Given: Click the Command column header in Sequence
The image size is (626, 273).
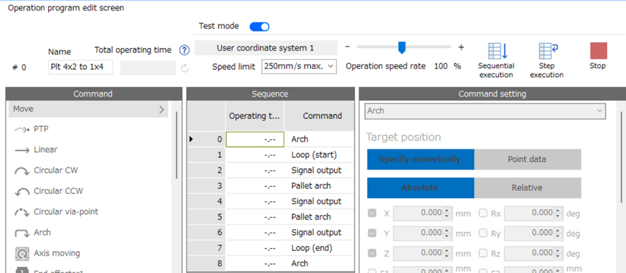Looking at the screenshot, I should click(319, 116).
